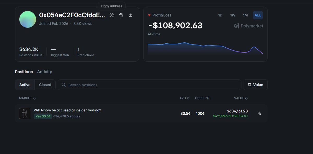Click the Joined Feb 2026 text

coord(54,24)
